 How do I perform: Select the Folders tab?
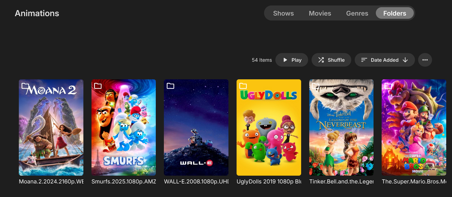click(394, 13)
